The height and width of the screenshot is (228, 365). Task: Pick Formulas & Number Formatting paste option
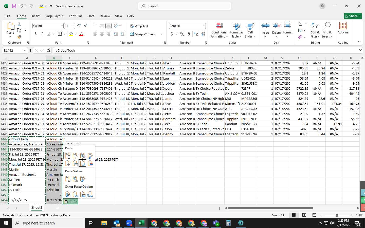coord(83,156)
